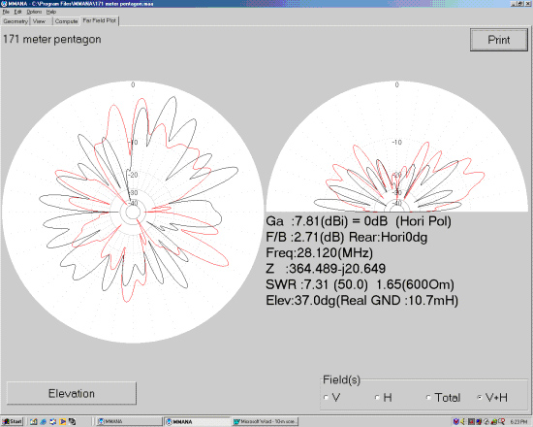Open the Windows Start menu
This screenshot has width=533, height=427.
click(x=12, y=421)
